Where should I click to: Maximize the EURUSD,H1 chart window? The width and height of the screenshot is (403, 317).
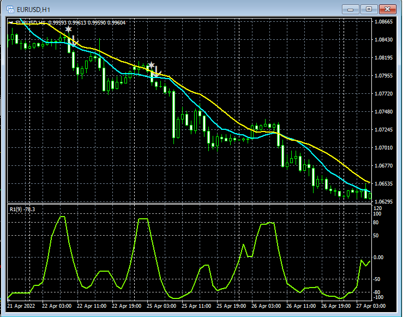(369, 9)
